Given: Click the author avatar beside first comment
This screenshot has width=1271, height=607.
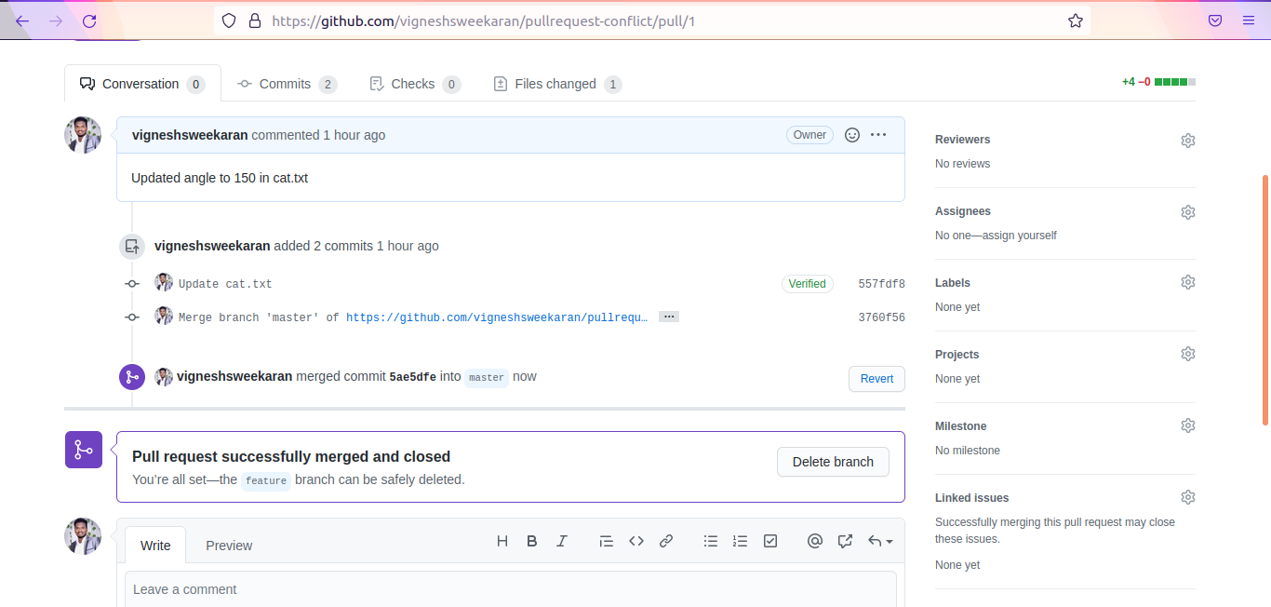Looking at the screenshot, I should click(83, 135).
